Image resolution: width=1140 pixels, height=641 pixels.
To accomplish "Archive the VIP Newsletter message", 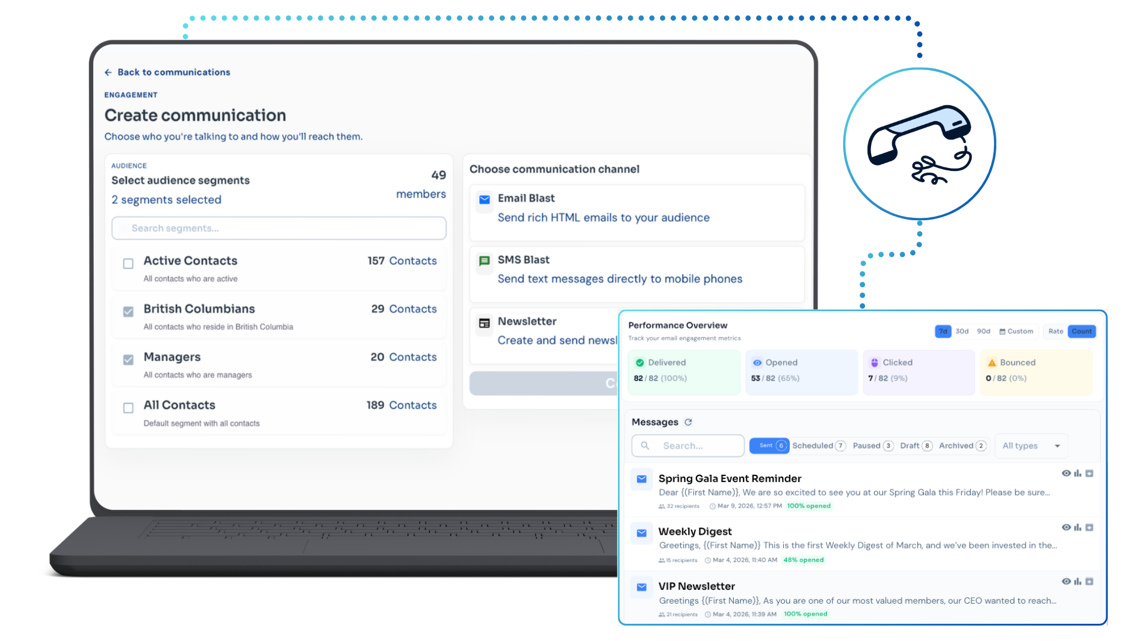I will point(1090,582).
